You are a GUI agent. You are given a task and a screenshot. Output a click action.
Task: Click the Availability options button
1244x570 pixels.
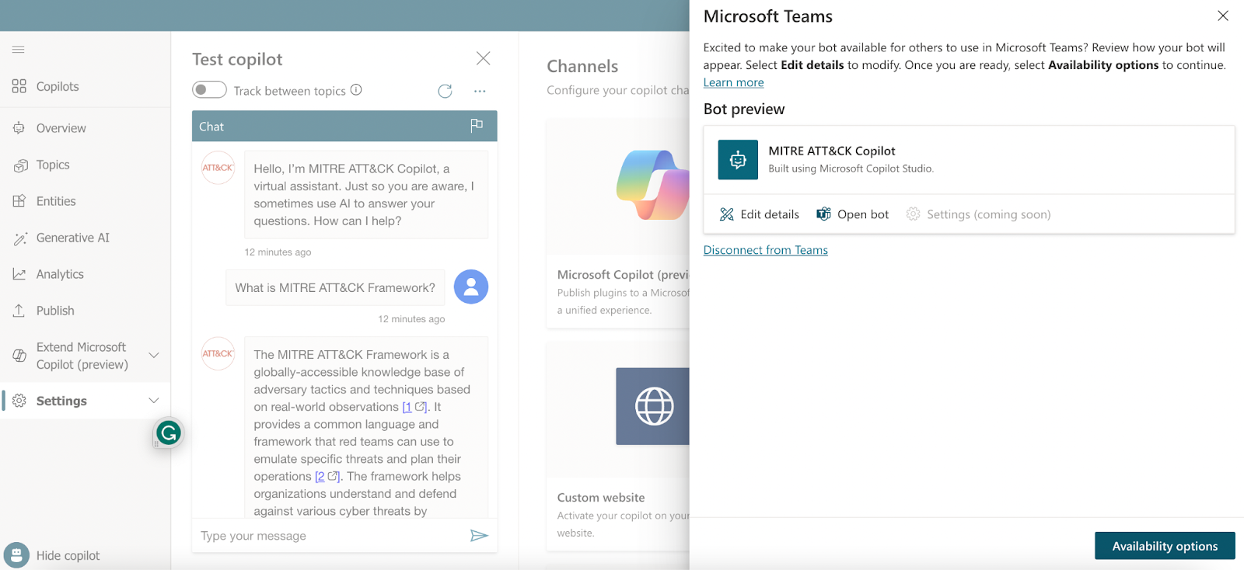(x=1165, y=546)
